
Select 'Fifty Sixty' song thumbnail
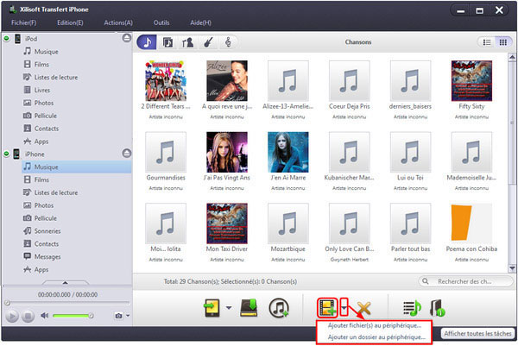tap(471, 81)
